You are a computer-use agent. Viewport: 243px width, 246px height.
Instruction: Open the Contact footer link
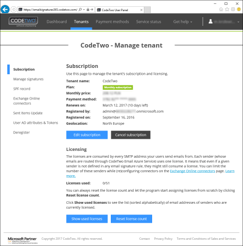(x=144, y=239)
